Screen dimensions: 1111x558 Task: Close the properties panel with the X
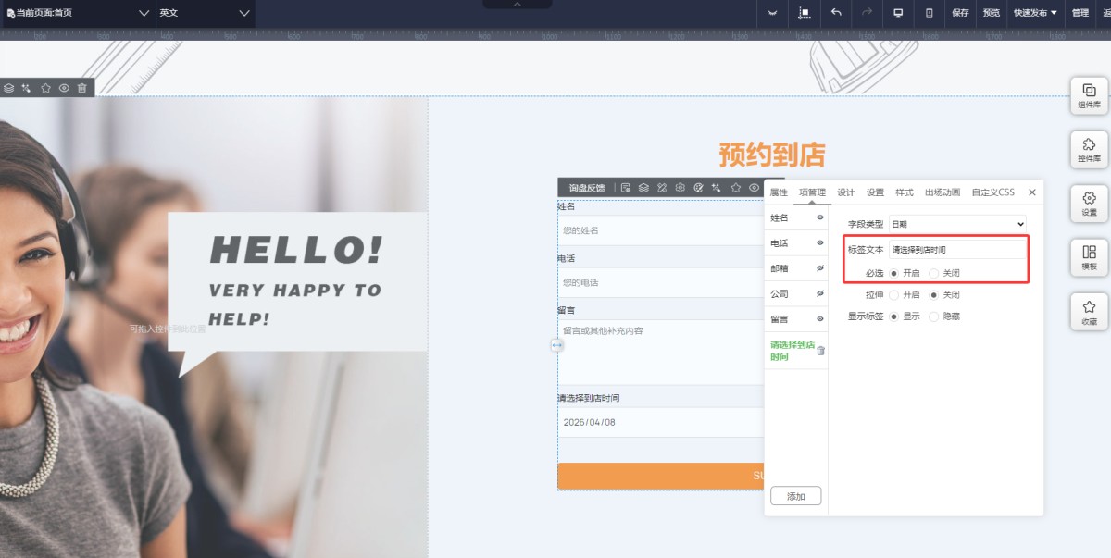pyautogui.click(x=1032, y=192)
